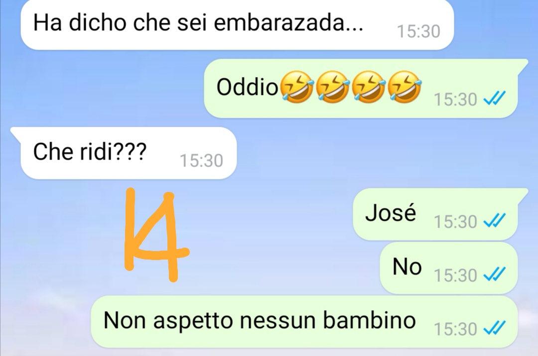The width and height of the screenshot is (538, 356).
Task: Tap the third rolling-laughing emoji
Action: pyautogui.click(x=369, y=87)
